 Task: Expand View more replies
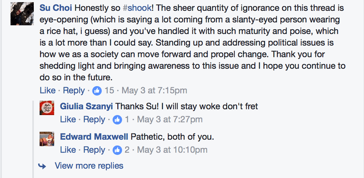pos(89,166)
